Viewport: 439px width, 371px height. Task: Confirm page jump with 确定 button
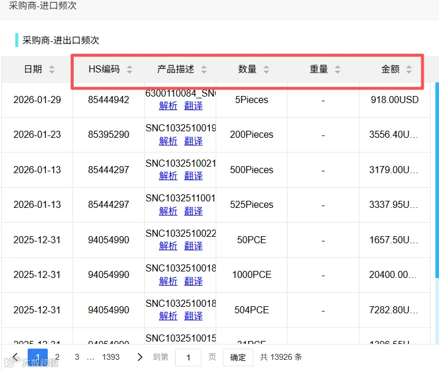pos(238,357)
